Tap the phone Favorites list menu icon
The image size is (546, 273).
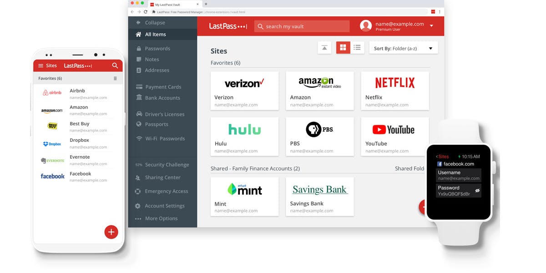[115, 79]
